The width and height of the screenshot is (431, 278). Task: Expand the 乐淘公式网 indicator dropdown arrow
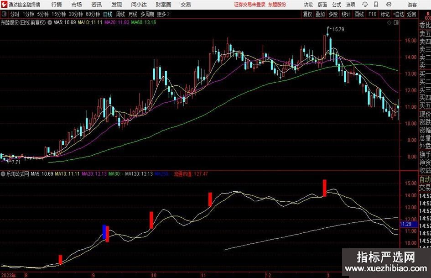pyautogui.click(x=3, y=174)
